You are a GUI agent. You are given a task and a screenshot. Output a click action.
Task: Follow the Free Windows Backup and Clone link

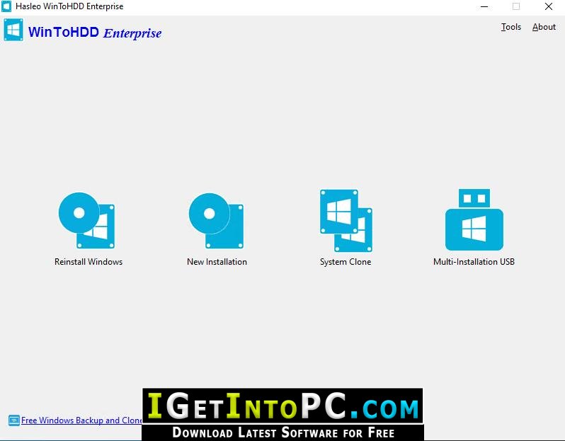click(82, 420)
